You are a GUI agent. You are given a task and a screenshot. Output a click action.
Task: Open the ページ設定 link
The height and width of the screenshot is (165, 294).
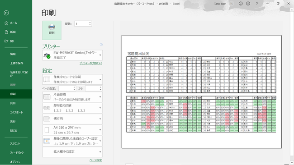(x=96, y=160)
